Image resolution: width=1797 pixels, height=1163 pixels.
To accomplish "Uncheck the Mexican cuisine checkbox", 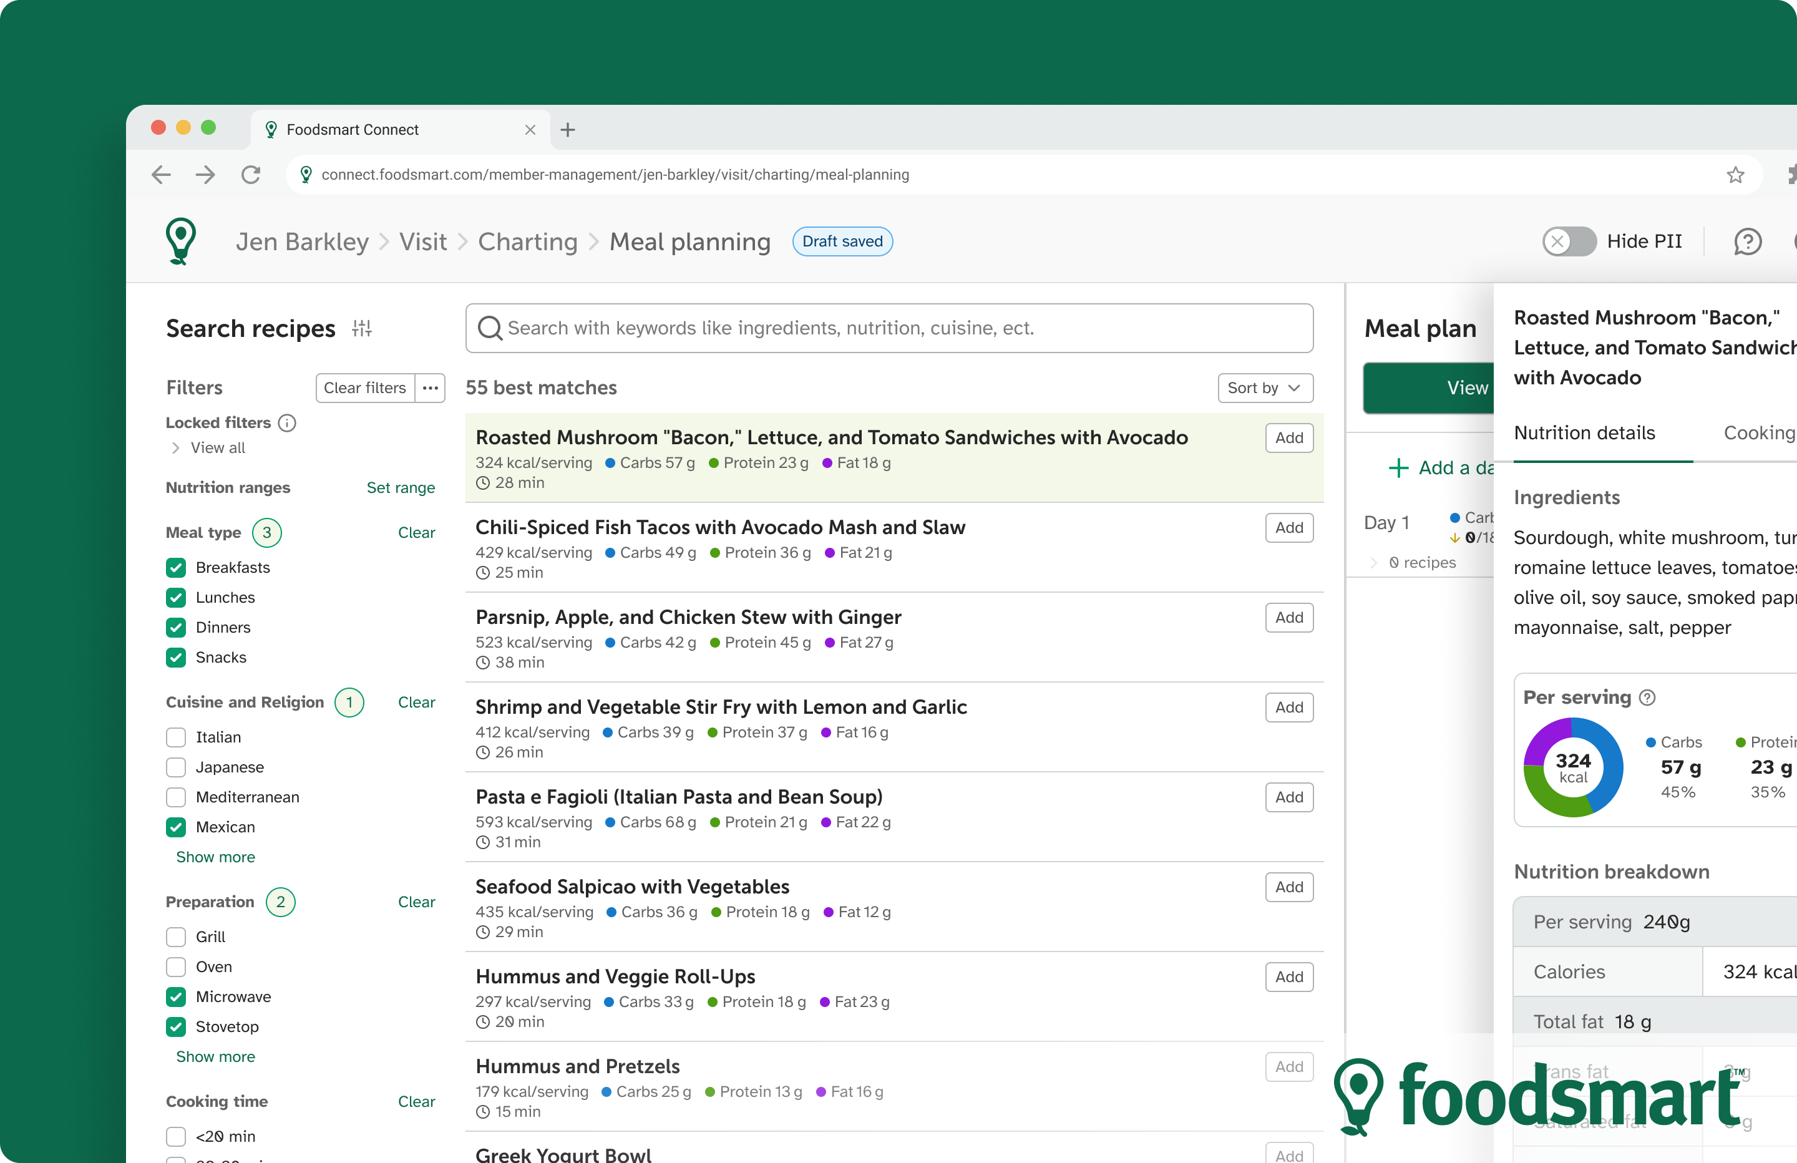I will coord(176,827).
